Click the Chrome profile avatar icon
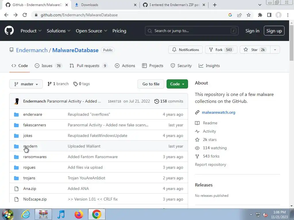Viewport: 294px width, 220px height. coord(278,15)
